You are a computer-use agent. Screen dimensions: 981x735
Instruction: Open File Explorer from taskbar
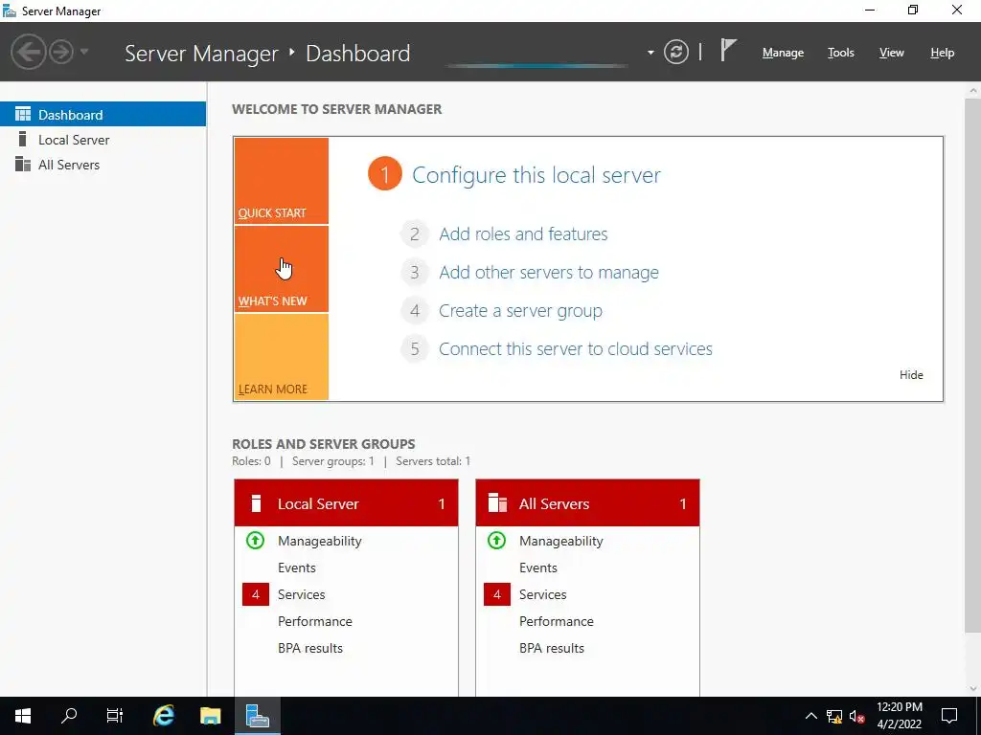pyautogui.click(x=210, y=716)
